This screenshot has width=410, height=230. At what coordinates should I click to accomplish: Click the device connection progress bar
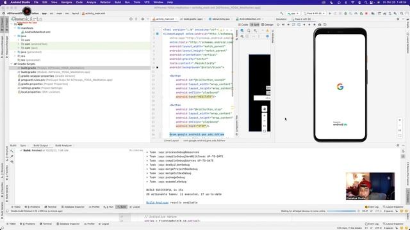(341, 211)
